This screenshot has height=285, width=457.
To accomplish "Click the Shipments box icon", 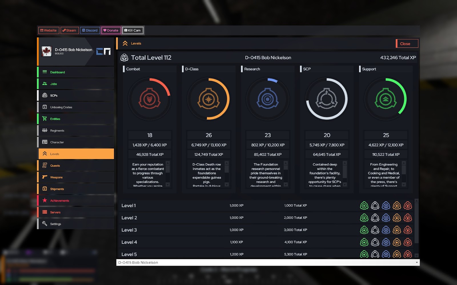I will point(45,189).
